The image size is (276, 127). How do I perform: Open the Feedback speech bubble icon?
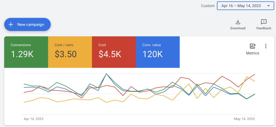click(264, 22)
